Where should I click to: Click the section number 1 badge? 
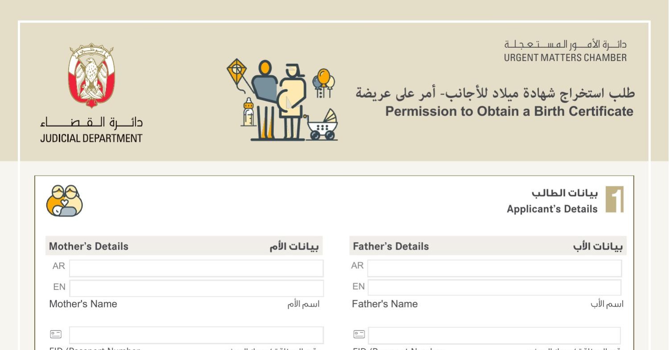pos(615,199)
